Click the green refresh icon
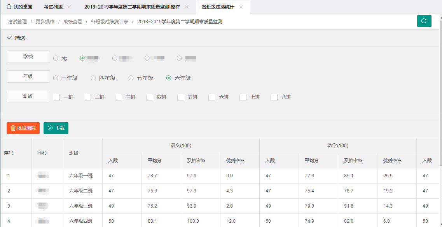 click(424, 21)
